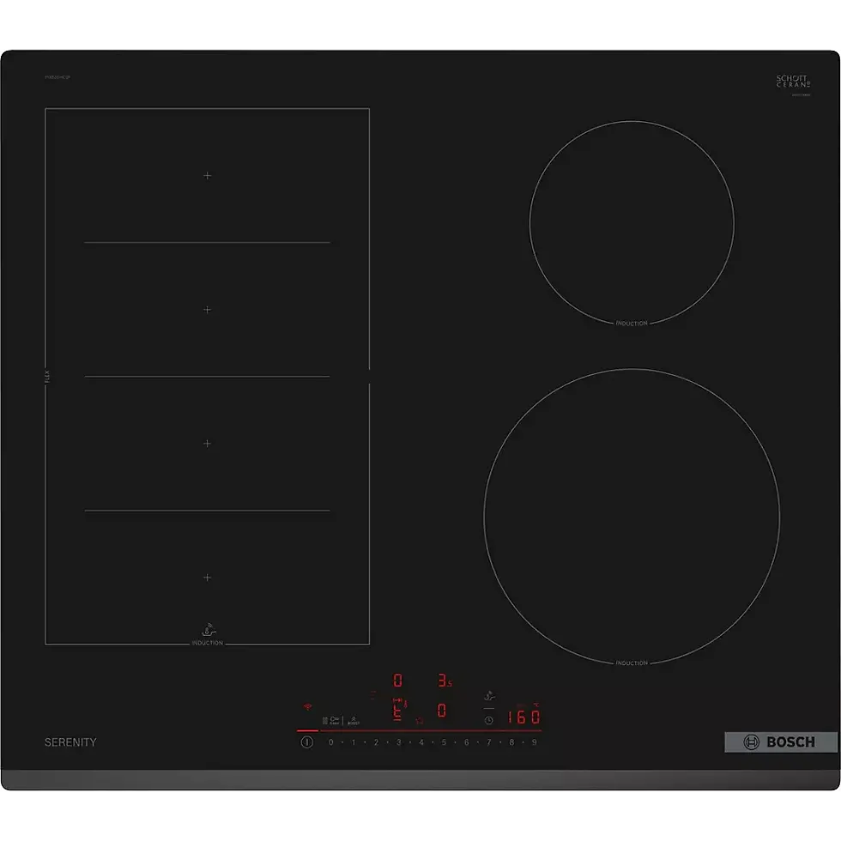
Task: Click the vertical FLEX label
Action: click(x=46, y=377)
